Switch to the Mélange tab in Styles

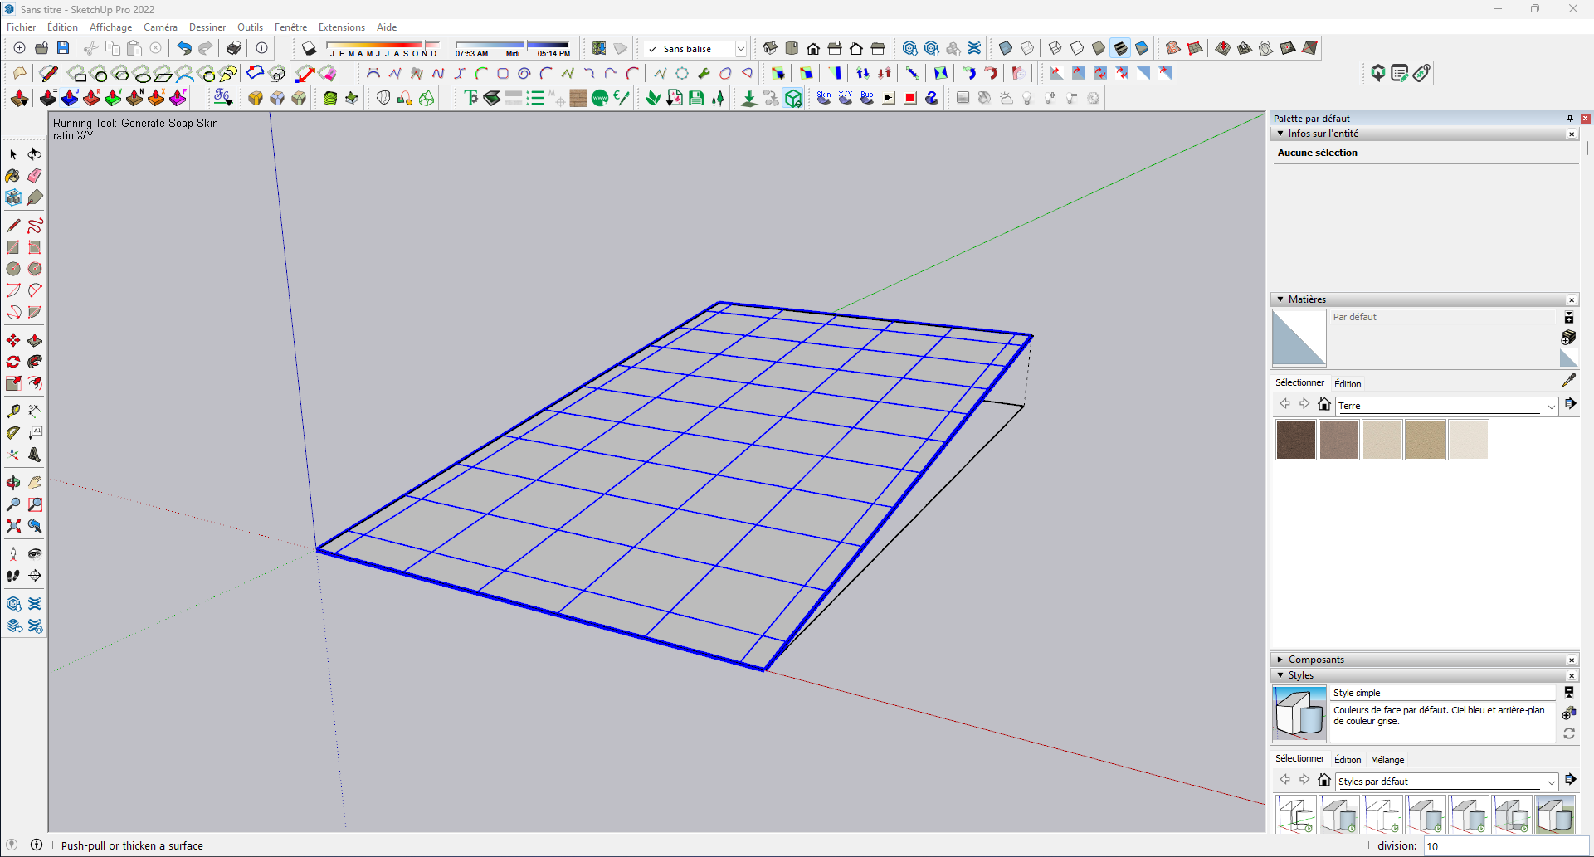(1387, 760)
